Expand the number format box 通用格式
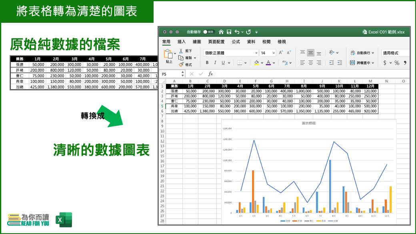This screenshot has height=234, width=416. point(396,53)
